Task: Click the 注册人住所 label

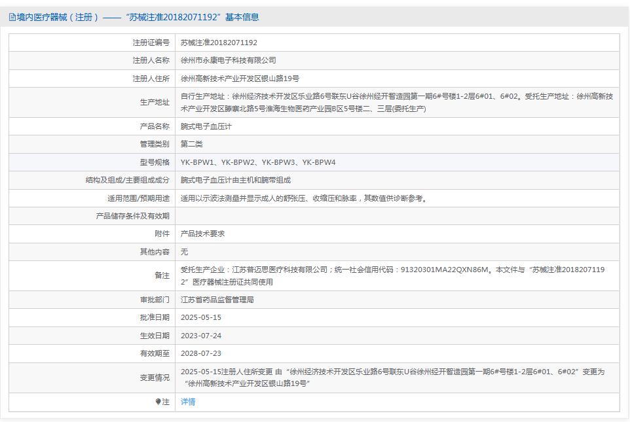Action: pyautogui.click(x=151, y=79)
